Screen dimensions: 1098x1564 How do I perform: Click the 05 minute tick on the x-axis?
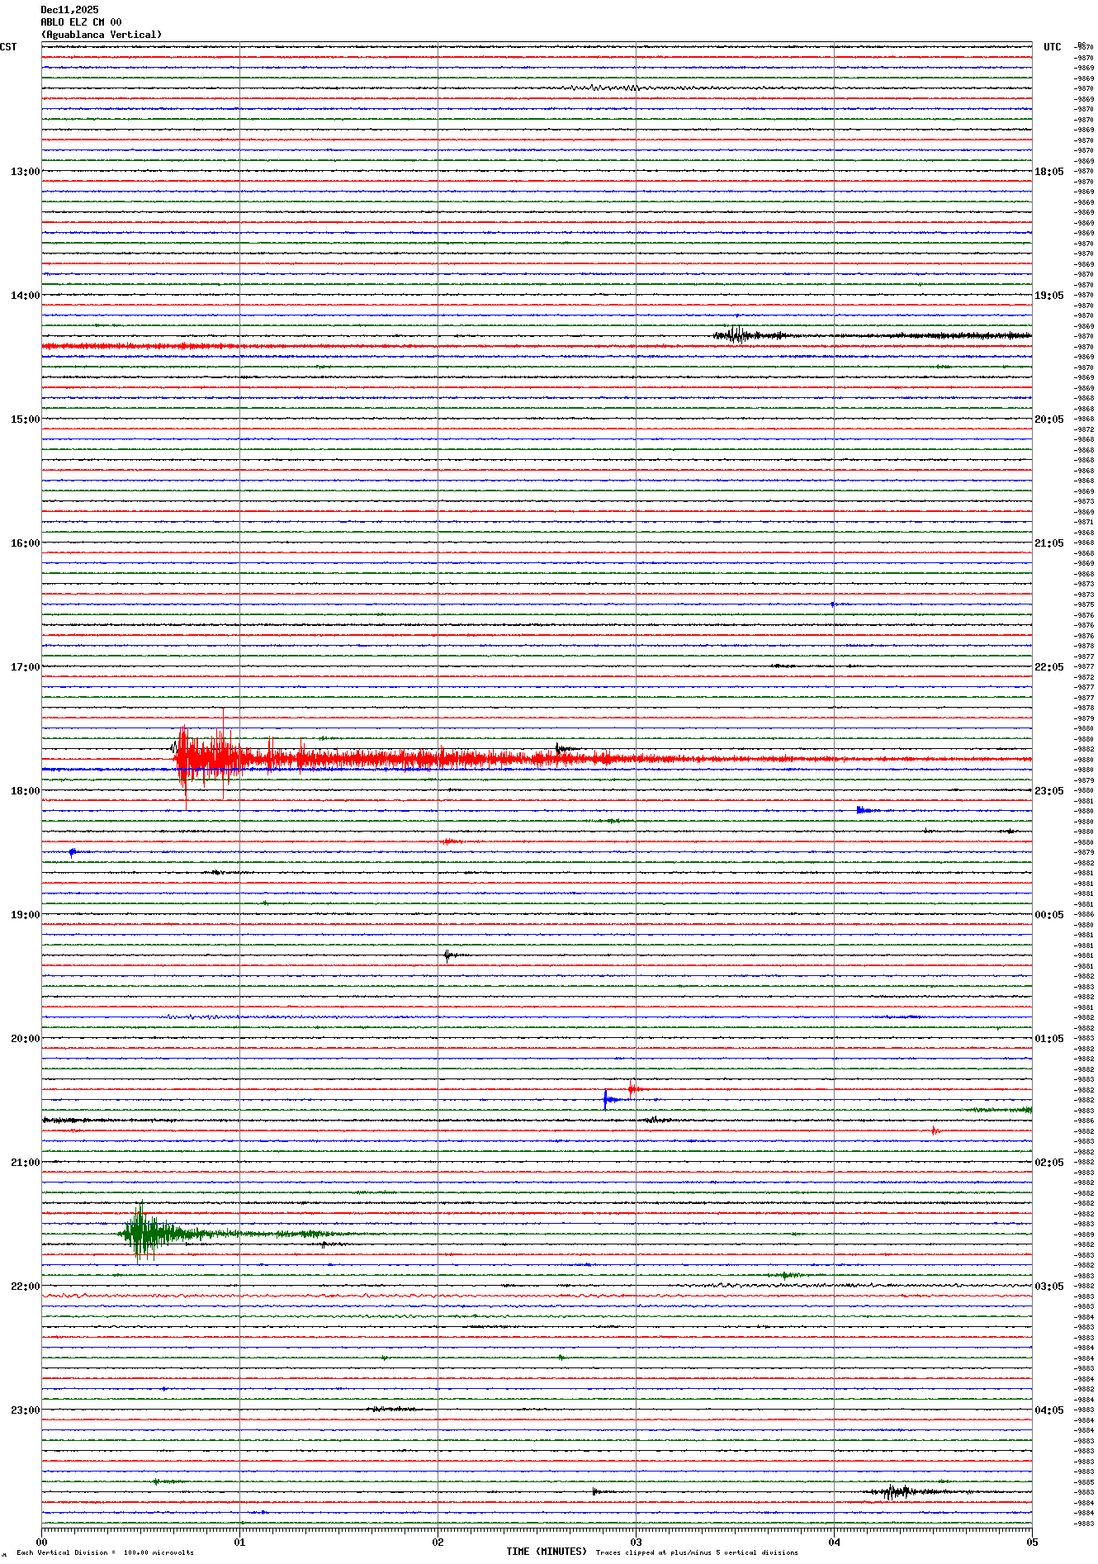1031,1542
